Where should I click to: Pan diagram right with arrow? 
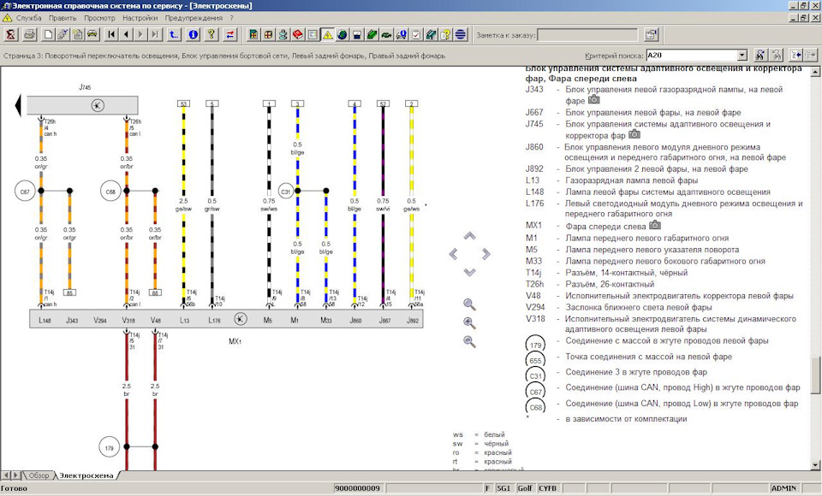[x=486, y=254]
